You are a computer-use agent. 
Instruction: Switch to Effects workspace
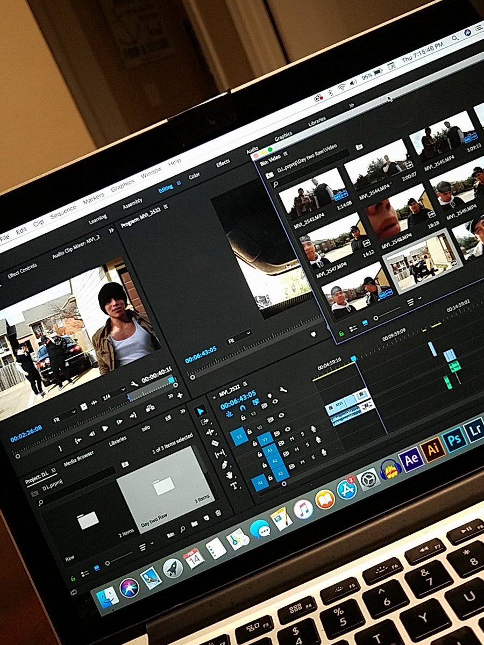coord(223,162)
